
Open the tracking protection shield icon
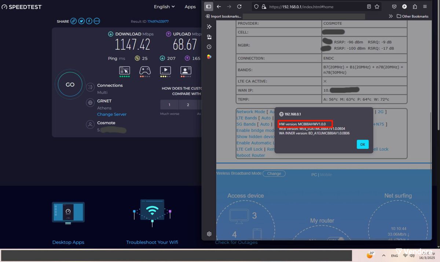tap(256, 7)
